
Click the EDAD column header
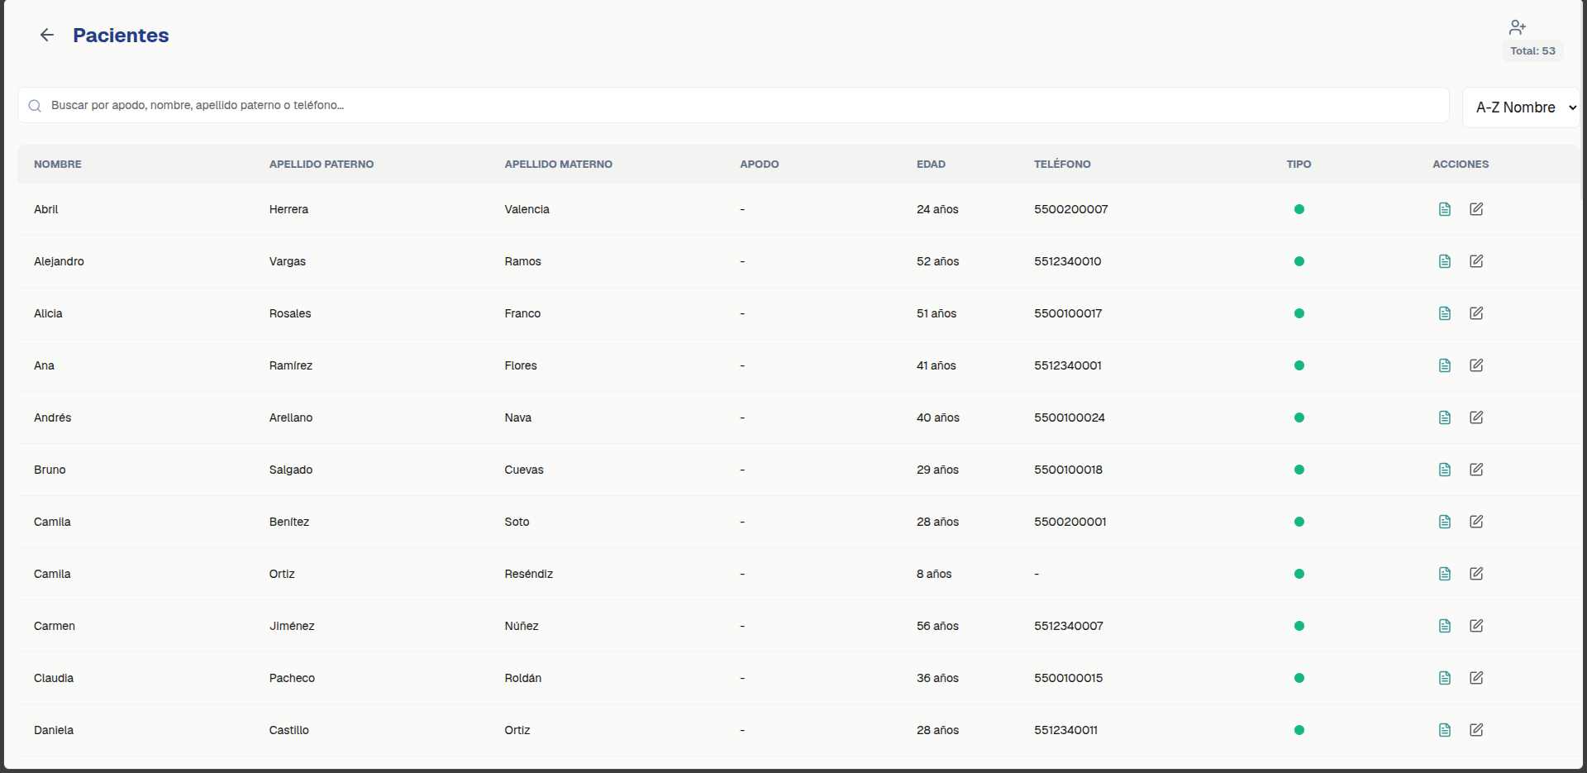pyautogui.click(x=931, y=165)
